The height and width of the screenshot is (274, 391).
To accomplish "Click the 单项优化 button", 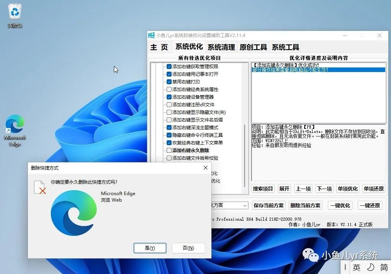I will 347,189.
